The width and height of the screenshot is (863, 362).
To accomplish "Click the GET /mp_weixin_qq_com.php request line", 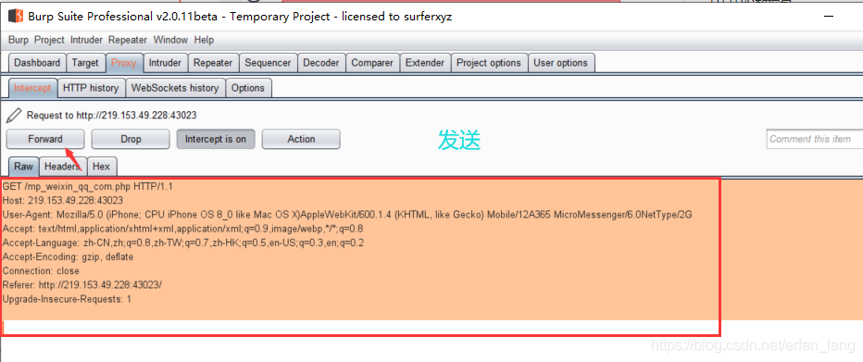I will 88,186.
